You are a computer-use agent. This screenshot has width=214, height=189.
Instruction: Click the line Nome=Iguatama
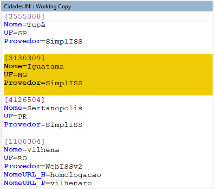pos(34,66)
